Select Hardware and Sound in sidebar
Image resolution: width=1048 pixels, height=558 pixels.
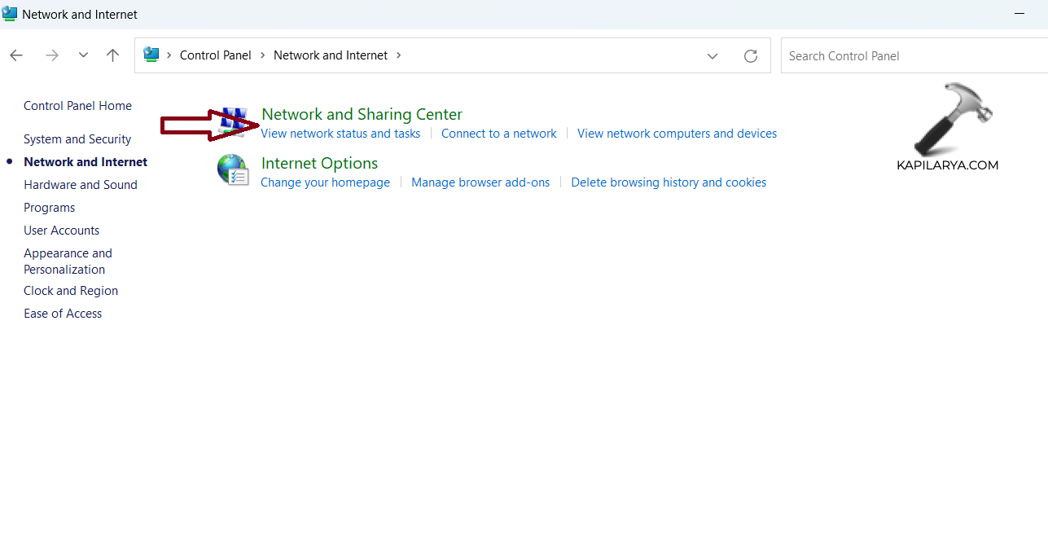tap(81, 185)
